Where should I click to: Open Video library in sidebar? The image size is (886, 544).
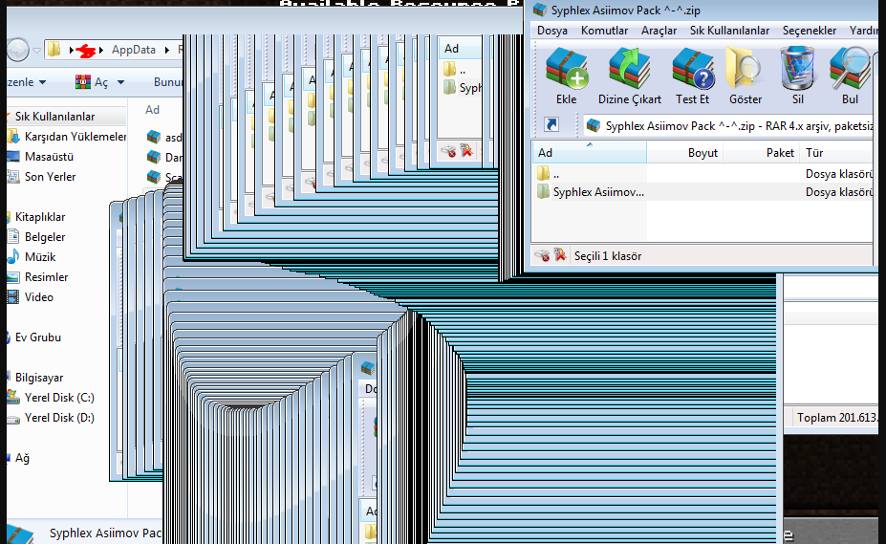[x=39, y=297]
